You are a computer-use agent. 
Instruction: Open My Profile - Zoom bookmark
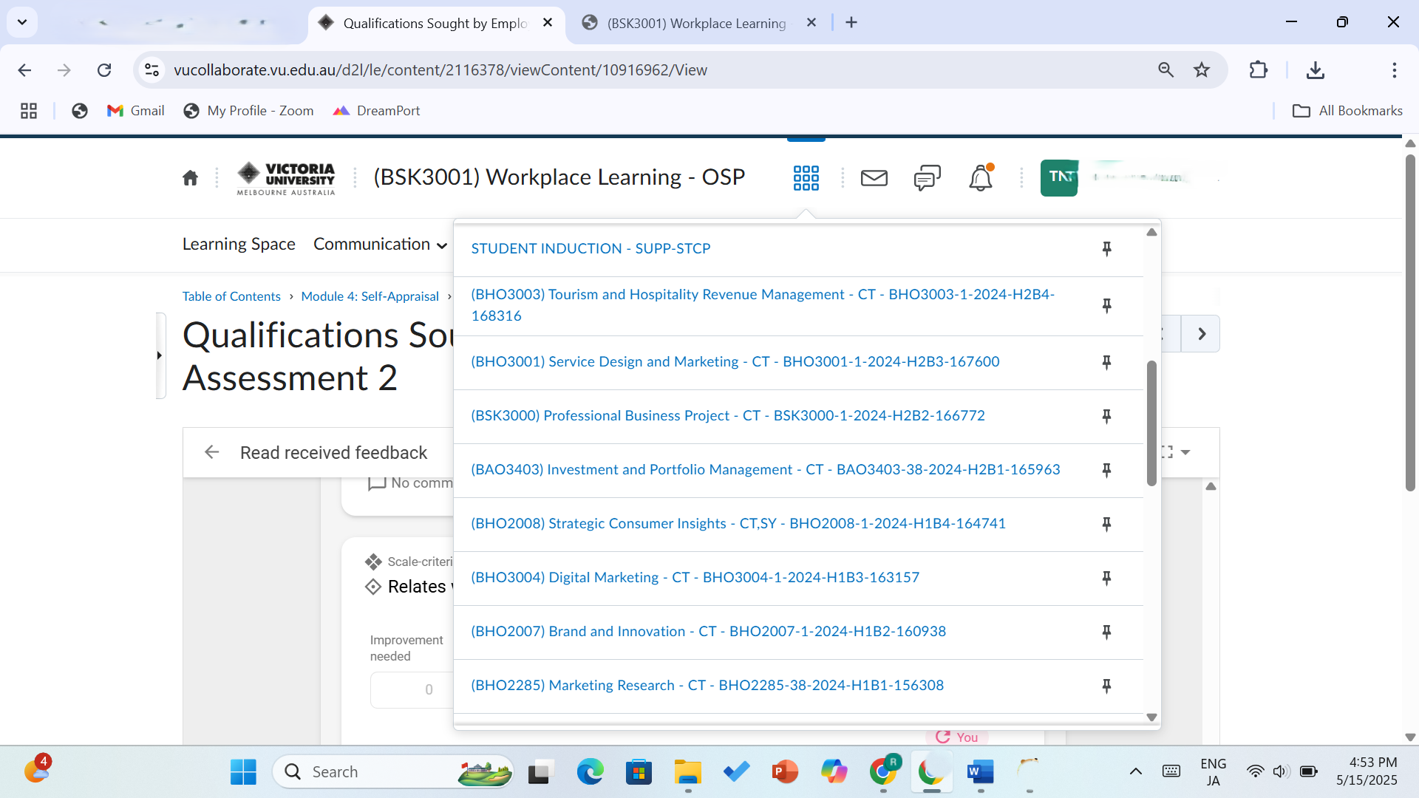point(249,111)
